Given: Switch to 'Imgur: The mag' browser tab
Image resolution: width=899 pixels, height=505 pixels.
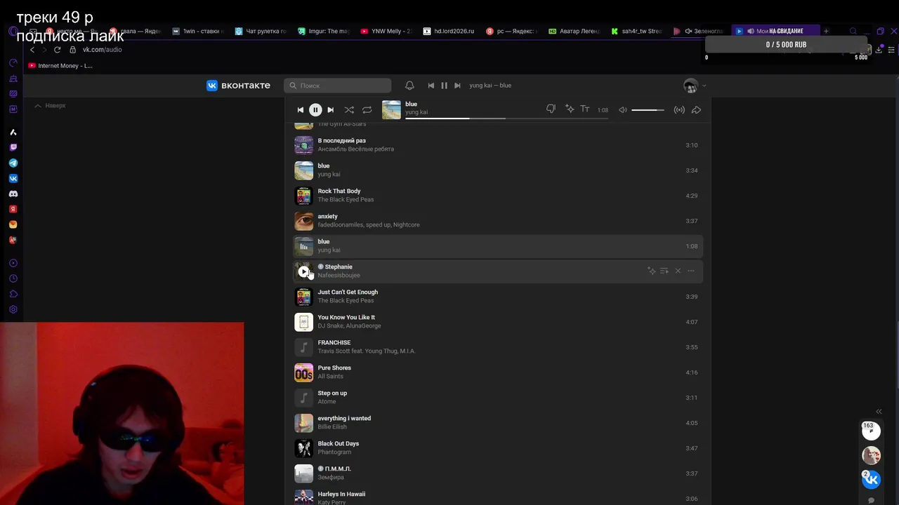Looking at the screenshot, I should click(x=323, y=31).
